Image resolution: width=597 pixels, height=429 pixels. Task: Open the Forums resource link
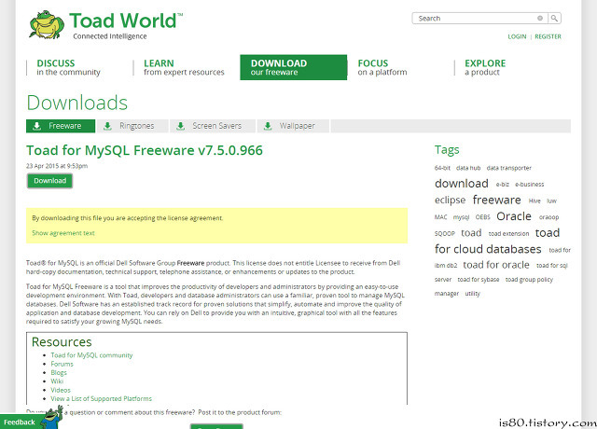[62, 364]
